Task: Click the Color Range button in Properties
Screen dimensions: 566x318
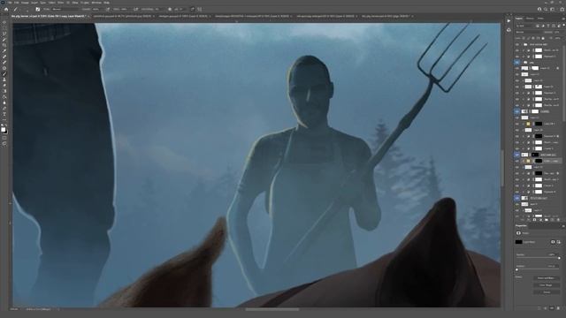Action: coord(547,284)
